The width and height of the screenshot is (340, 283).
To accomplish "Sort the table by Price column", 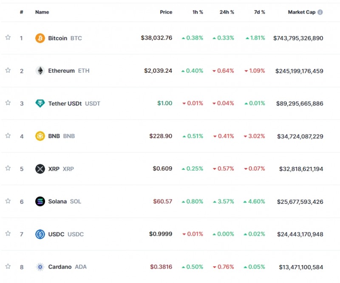I will tap(166, 12).
